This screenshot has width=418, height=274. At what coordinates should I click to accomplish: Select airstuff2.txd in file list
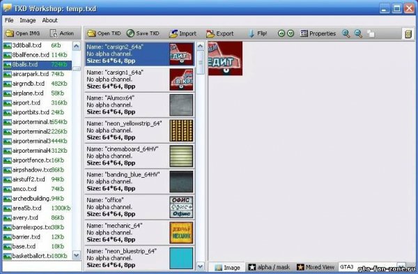tap(38, 179)
